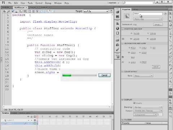Toggle the lock all layers padlock icon
This screenshot has width=173, height=130.
tap(31, 117)
